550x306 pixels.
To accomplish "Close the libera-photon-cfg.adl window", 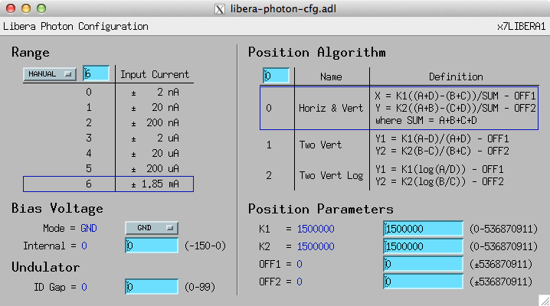I will 11,8.
